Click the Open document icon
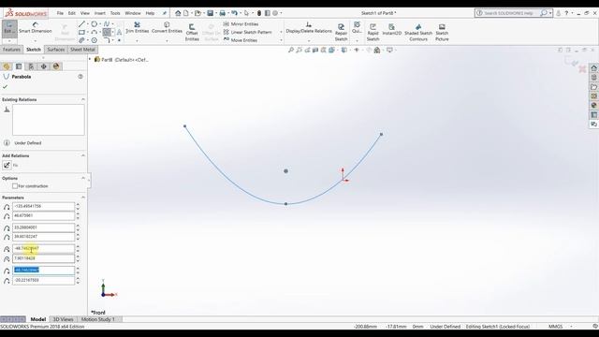This screenshot has width=599, height=337. pos(197,13)
